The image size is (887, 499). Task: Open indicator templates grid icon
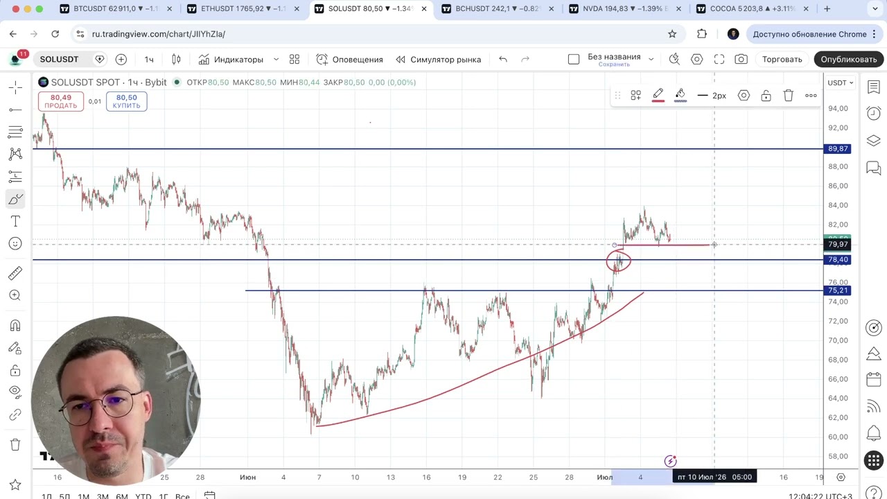(295, 59)
